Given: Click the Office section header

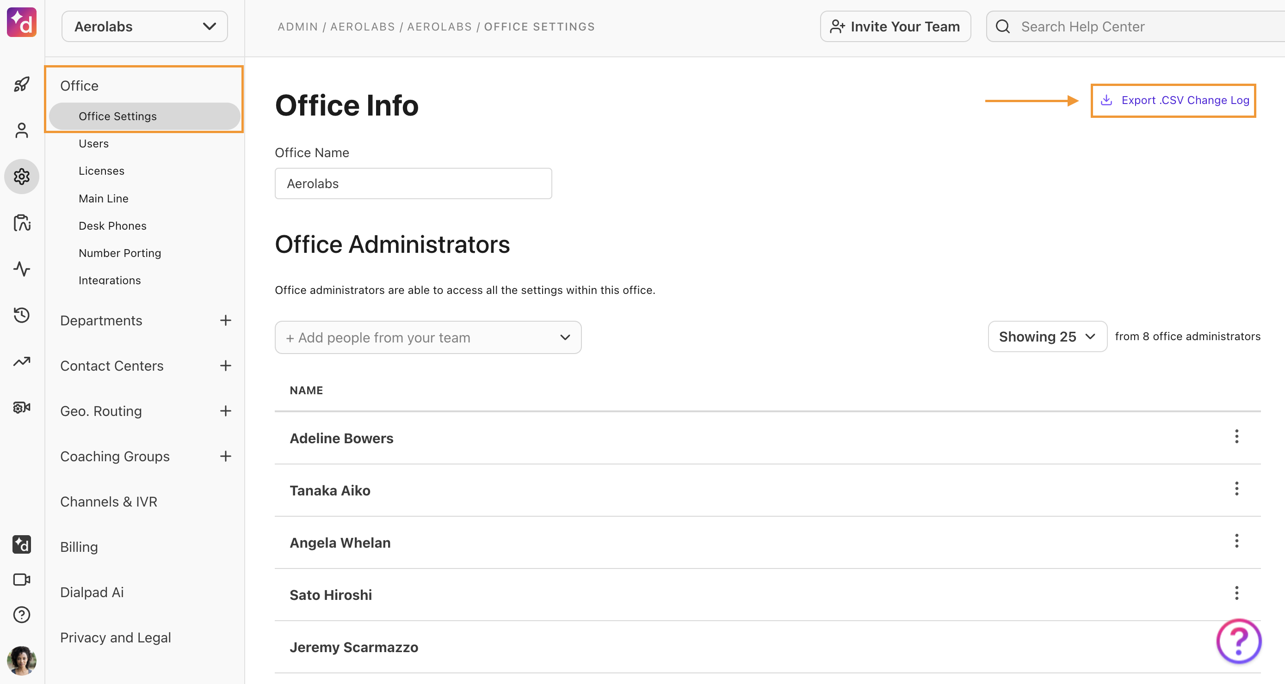Looking at the screenshot, I should click(x=79, y=86).
